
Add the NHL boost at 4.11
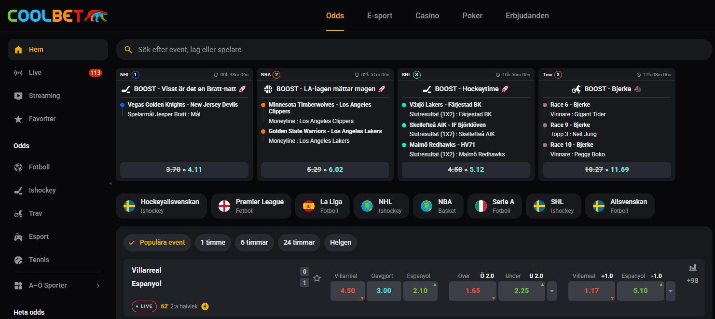184,169
